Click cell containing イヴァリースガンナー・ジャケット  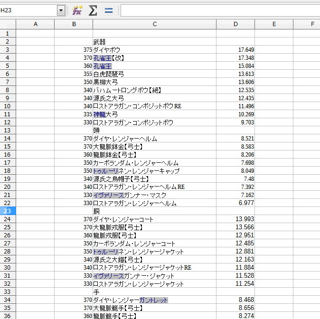154,275
